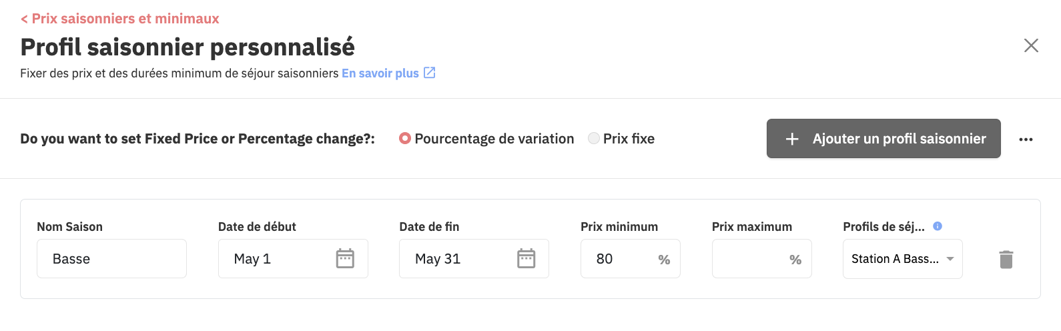
Task: Go back to Prix saisonniers et minimaux
Action: 120,19
